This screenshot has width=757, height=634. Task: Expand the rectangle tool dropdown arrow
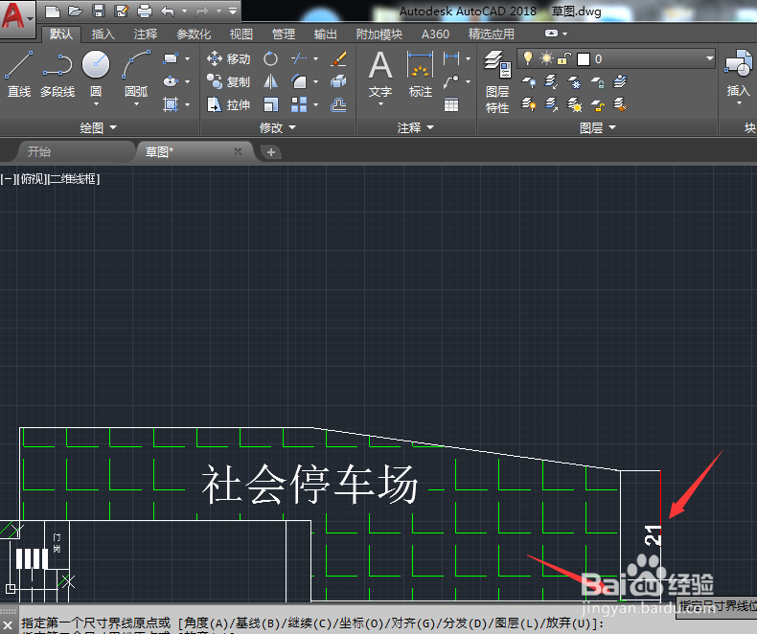(187, 58)
